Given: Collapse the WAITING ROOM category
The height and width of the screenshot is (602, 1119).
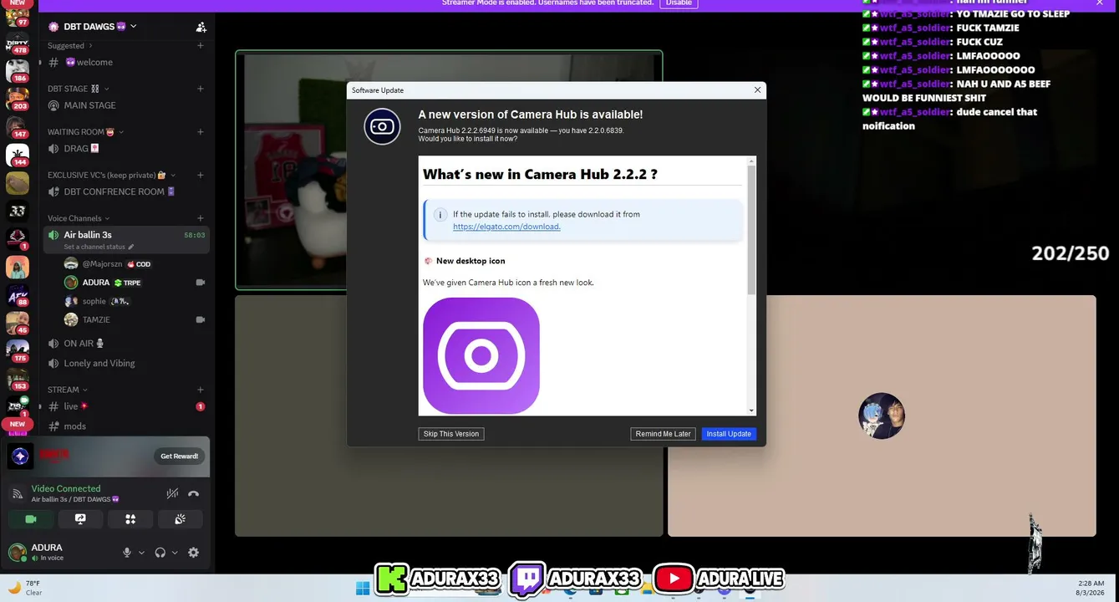Looking at the screenshot, I should pos(85,132).
